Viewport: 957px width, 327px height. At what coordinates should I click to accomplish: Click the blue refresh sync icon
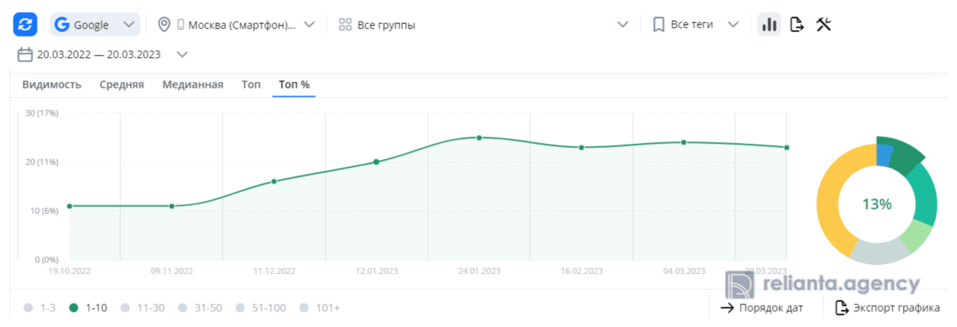25,24
